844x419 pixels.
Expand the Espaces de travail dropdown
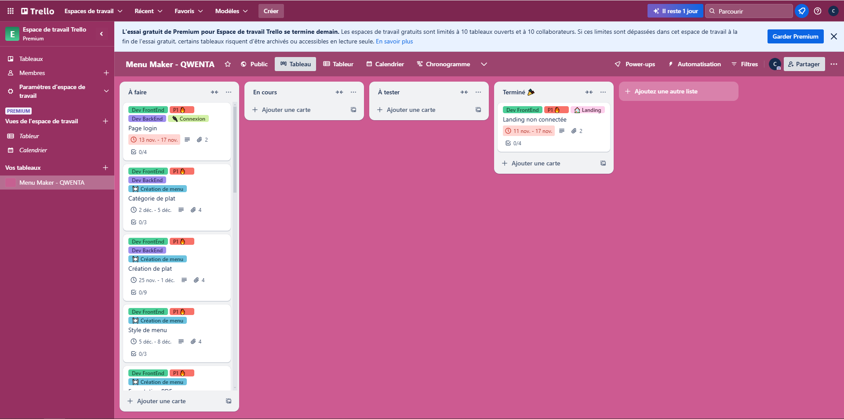point(93,11)
